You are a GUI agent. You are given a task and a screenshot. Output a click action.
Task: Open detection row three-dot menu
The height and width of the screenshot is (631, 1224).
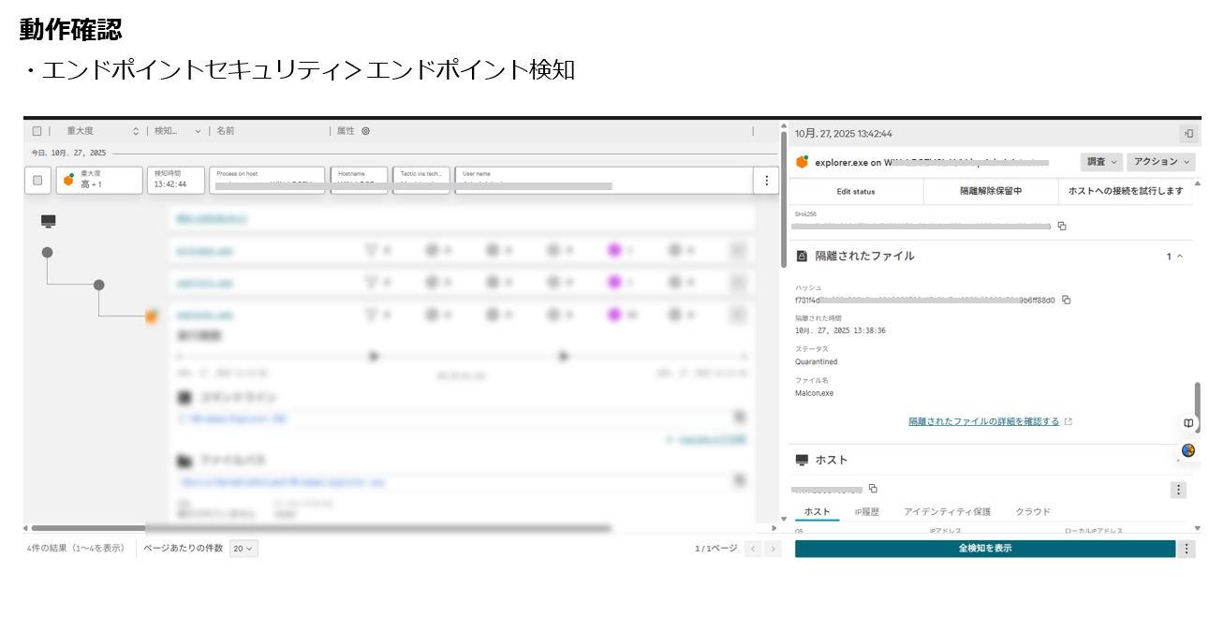(x=766, y=181)
